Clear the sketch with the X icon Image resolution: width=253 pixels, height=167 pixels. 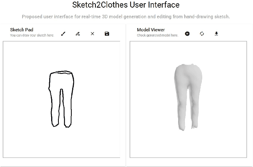click(92, 34)
